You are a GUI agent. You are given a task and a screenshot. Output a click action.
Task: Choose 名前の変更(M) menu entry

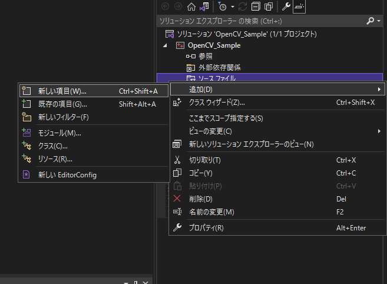[277, 212]
